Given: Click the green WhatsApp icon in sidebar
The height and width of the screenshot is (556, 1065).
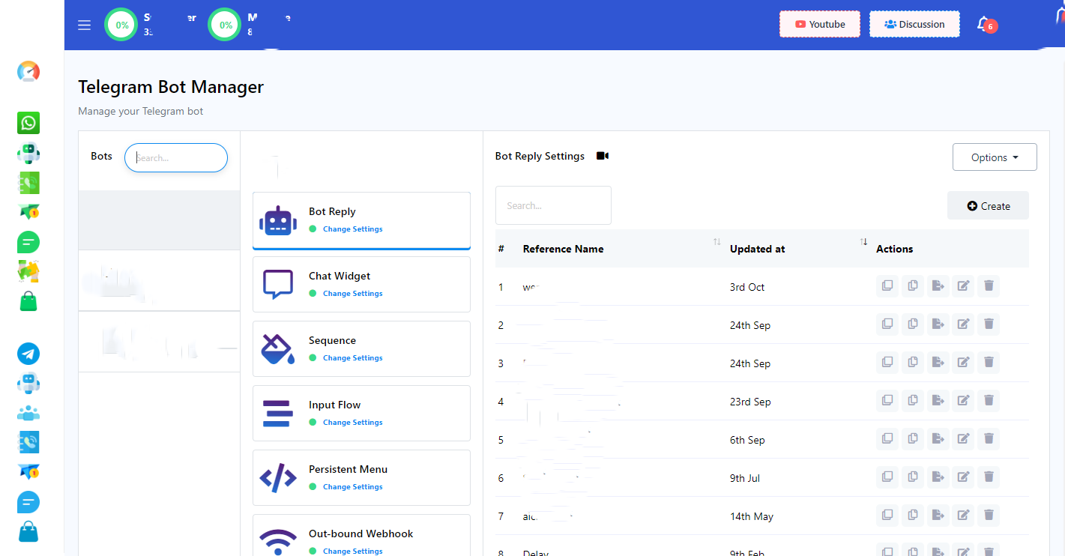Looking at the screenshot, I should pyautogui.click(x=28, y=123).
